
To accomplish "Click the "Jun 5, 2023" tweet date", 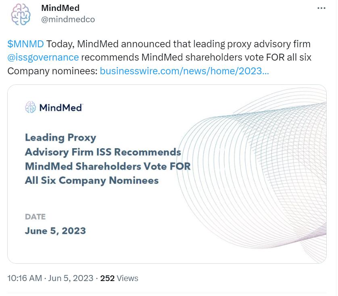I will [x=71, y=278].
